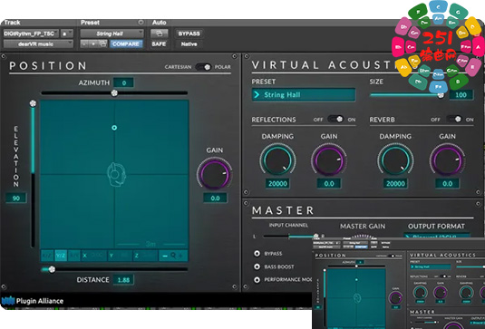Open the dearVR music plugin dropdown
The image size is (485, 329).
(x=38, y=44)
